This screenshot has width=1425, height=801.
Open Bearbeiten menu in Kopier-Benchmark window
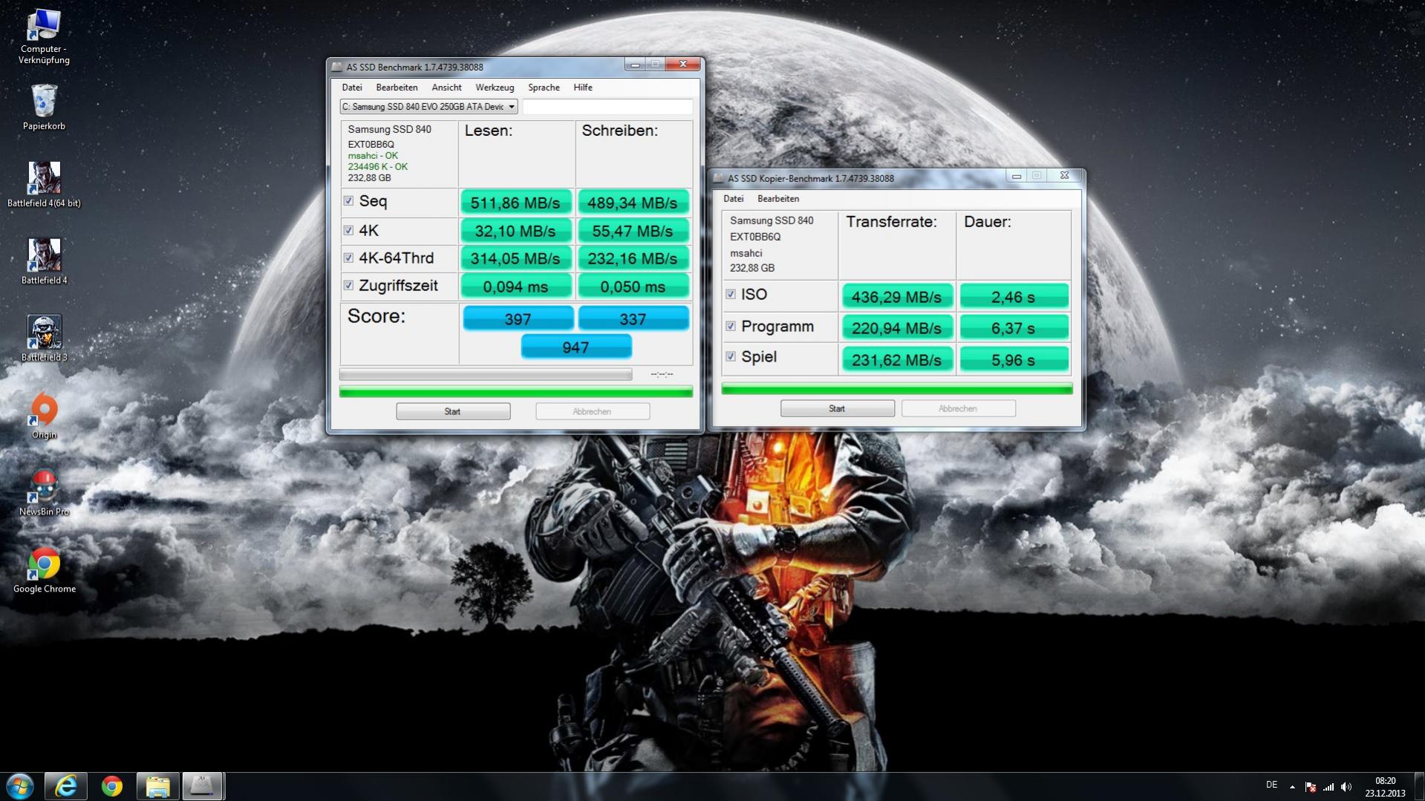[778, 199]
